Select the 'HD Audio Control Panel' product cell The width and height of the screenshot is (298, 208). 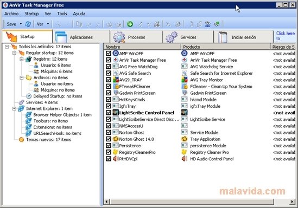click(212, 159)
